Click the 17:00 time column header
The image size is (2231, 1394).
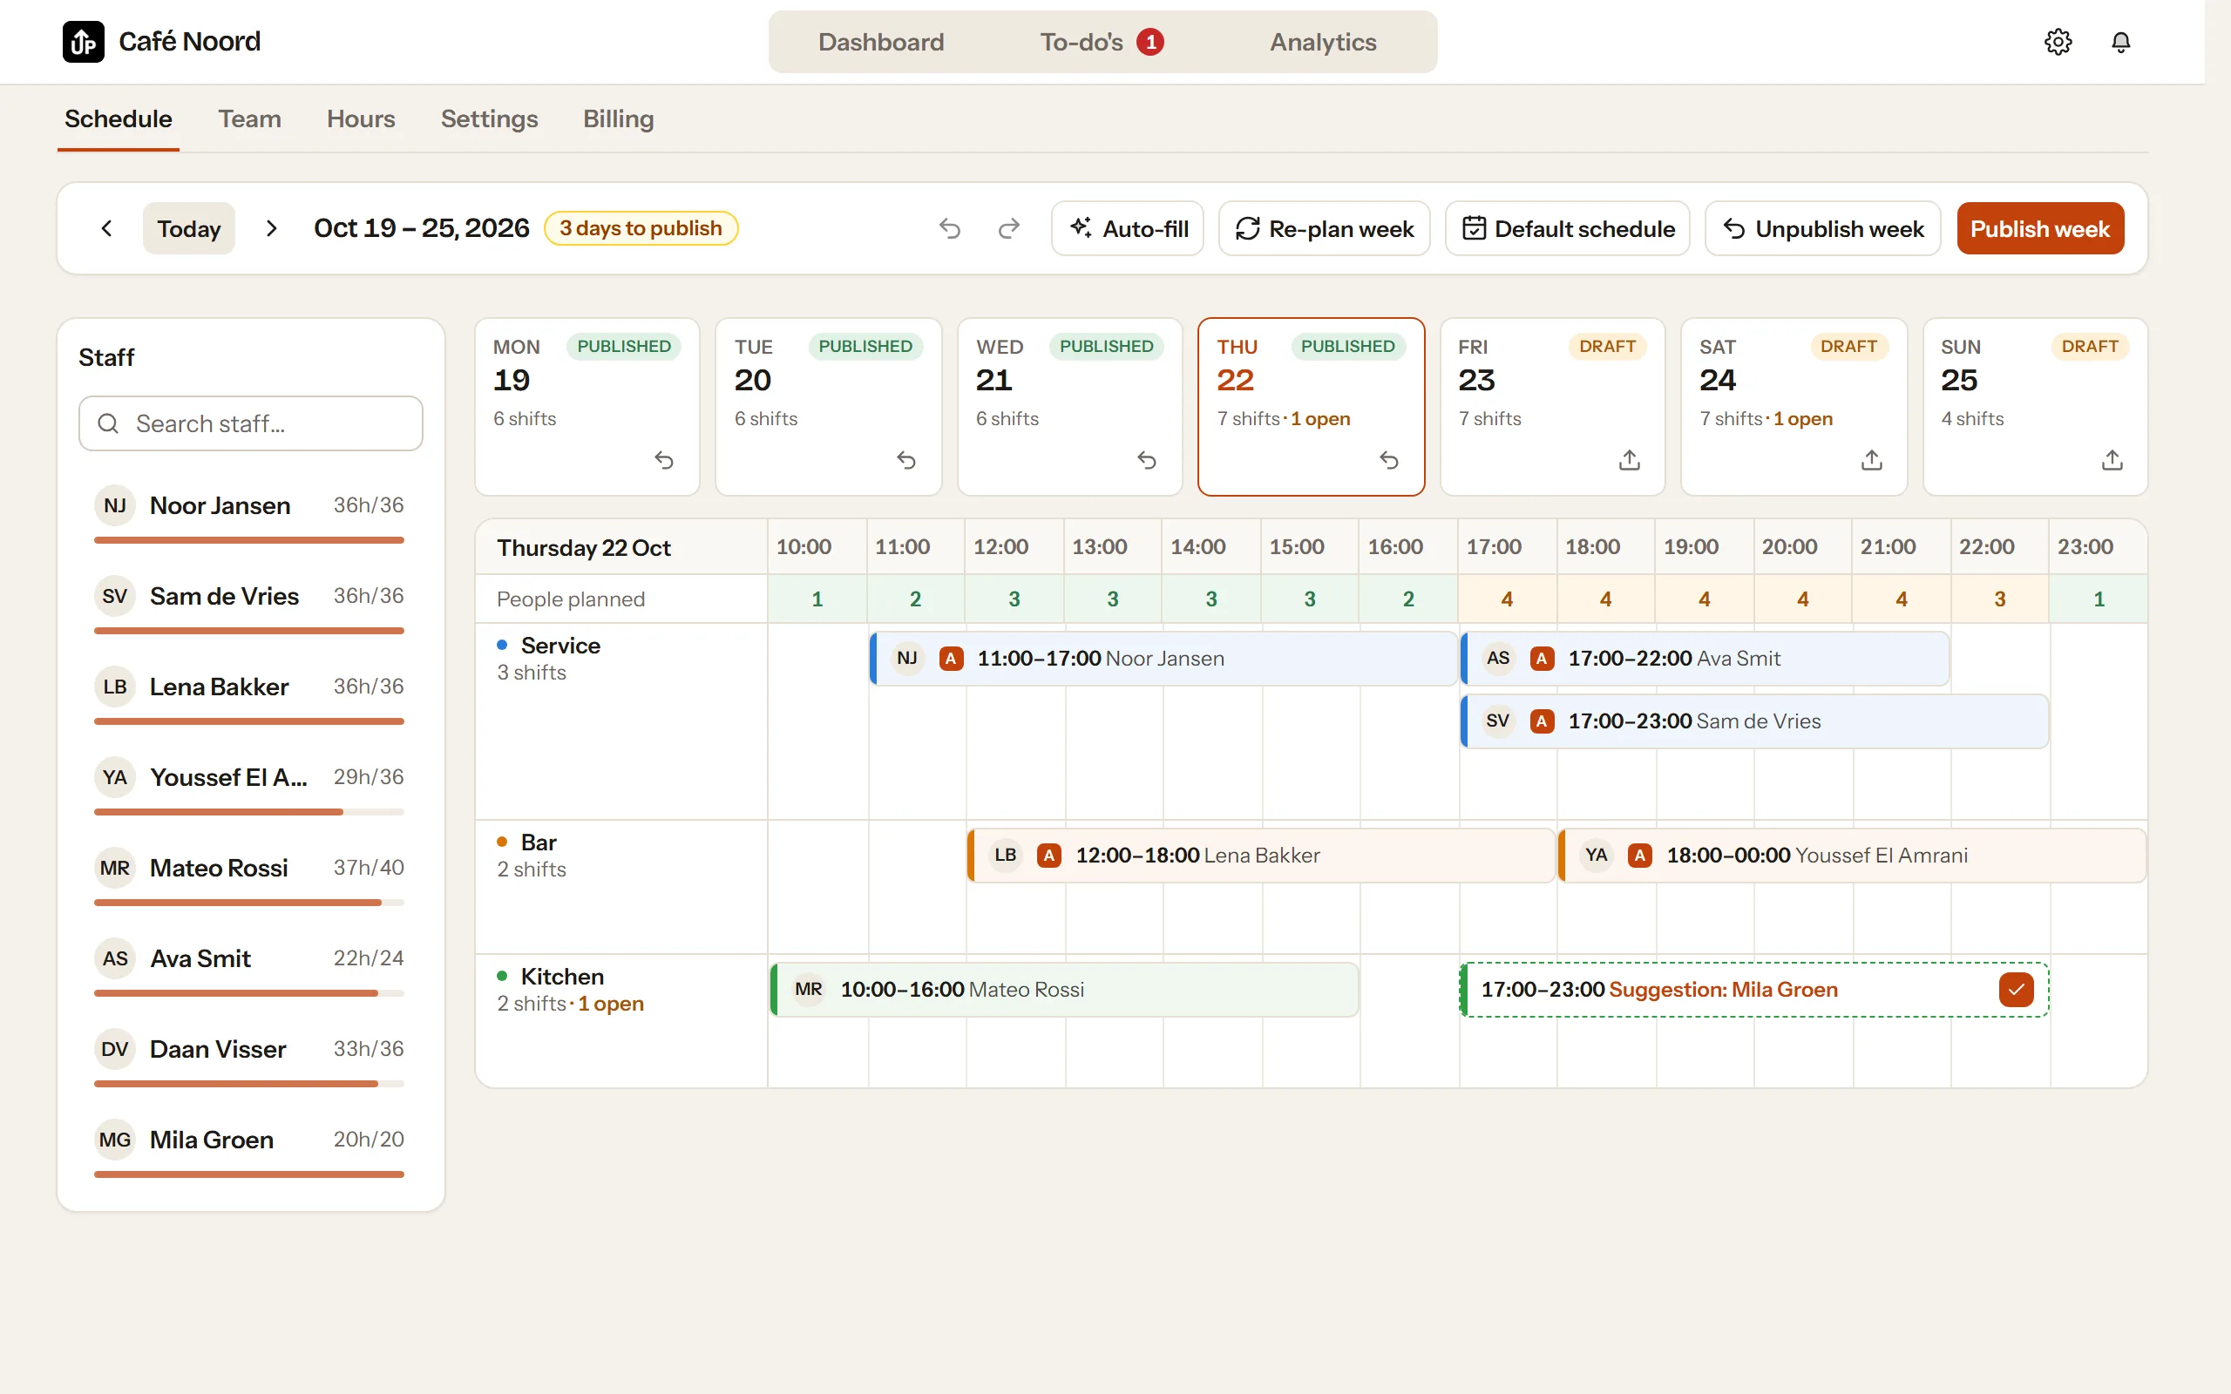[1507, 547]
